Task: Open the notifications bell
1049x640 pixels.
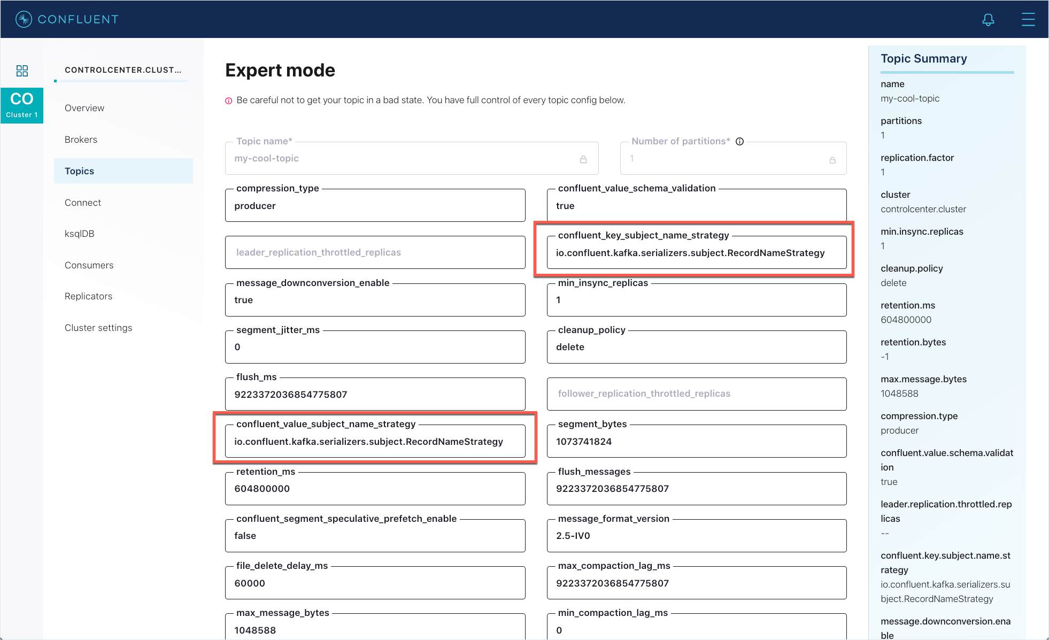Action: [x=988, y=20]
